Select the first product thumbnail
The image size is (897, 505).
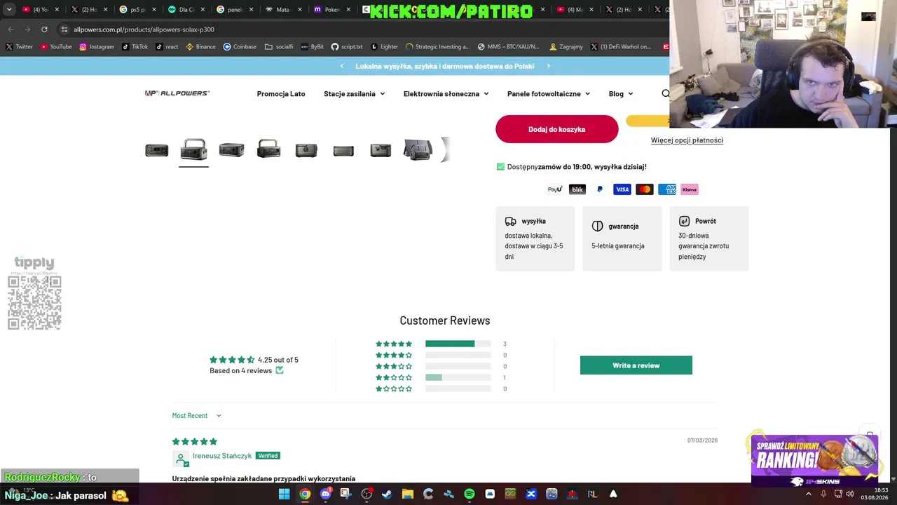coord(157,150)
